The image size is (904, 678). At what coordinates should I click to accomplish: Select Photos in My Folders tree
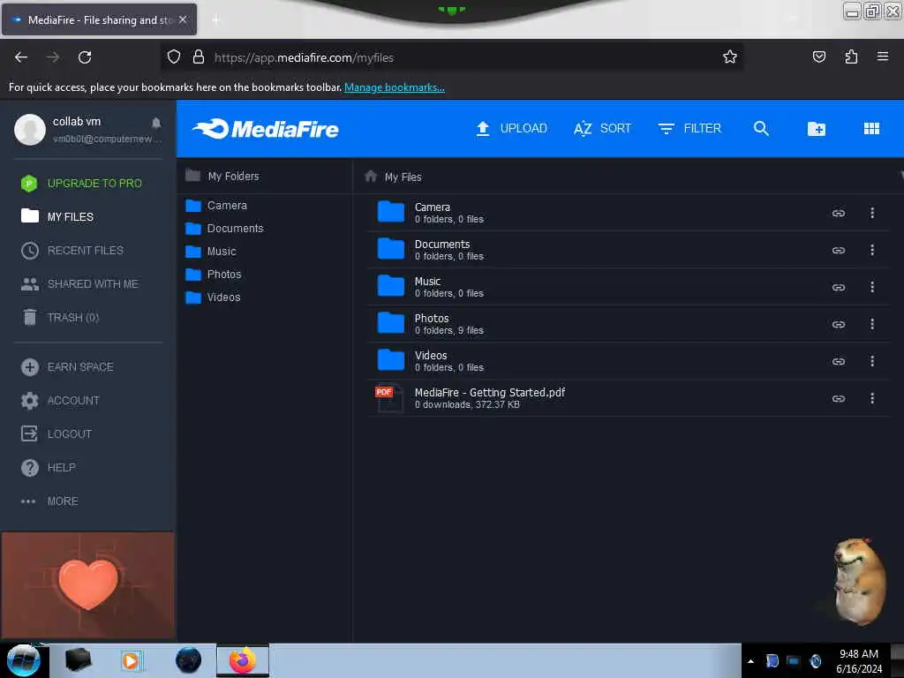click(x=214, y=275)
